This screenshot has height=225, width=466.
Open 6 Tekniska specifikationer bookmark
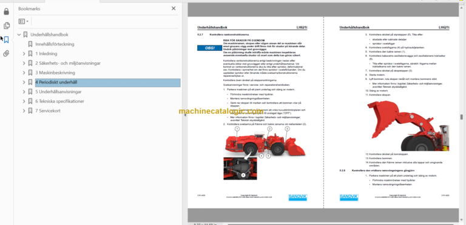[x=59, y=101]
